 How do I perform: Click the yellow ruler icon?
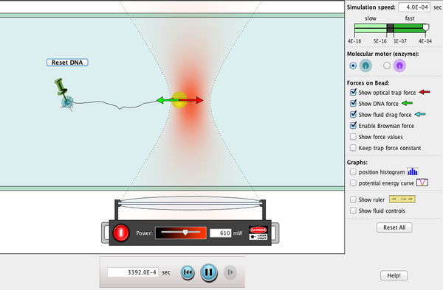[x=402, y=199]
